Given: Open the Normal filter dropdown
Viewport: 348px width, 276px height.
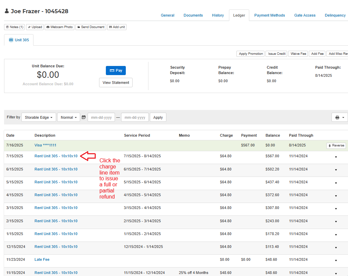Looking at the screenshot, I should click(68, 117).
